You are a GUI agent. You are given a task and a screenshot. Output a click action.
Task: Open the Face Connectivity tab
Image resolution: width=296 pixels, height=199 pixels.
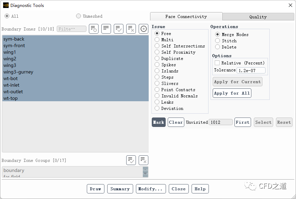point(186,16)
